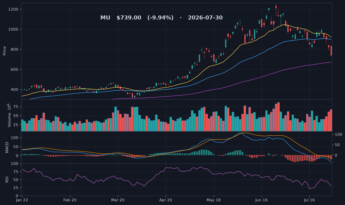Click the last red candlestick on the right
This screenshot has height=205, width=345.
(331, 51)
